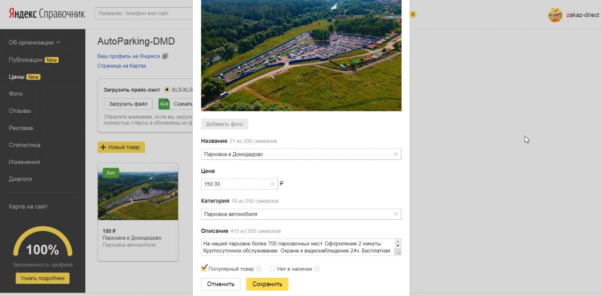Uncheck the Популярный товар checkbox
Image resolution: width=602 pixels, height=296 pixels.
tap(205, 268)
